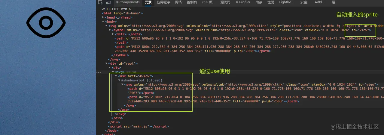Collapse the sprite svg node under body

(x=106, y=26)
